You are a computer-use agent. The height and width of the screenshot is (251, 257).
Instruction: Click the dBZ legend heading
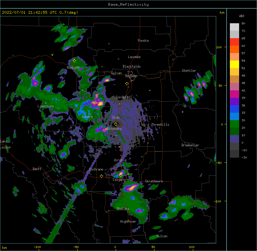pos(241,16)
